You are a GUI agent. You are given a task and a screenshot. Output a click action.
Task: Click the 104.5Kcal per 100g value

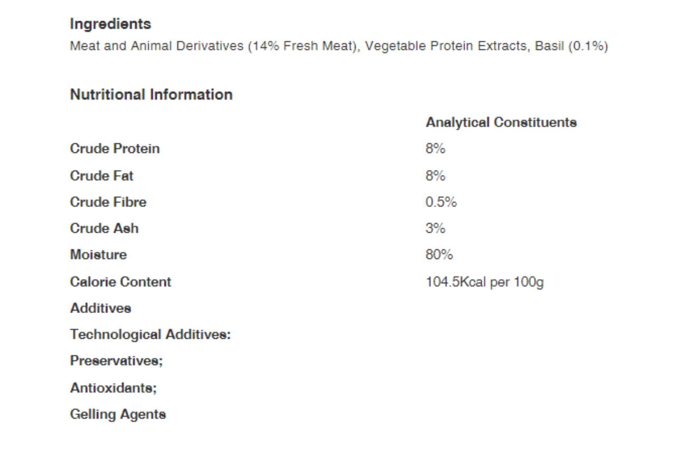pyautogui.click(x=484, y=282)
